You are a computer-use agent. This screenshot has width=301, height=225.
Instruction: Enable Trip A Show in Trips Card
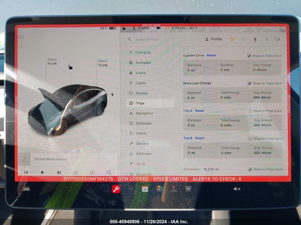click(250, 111)
